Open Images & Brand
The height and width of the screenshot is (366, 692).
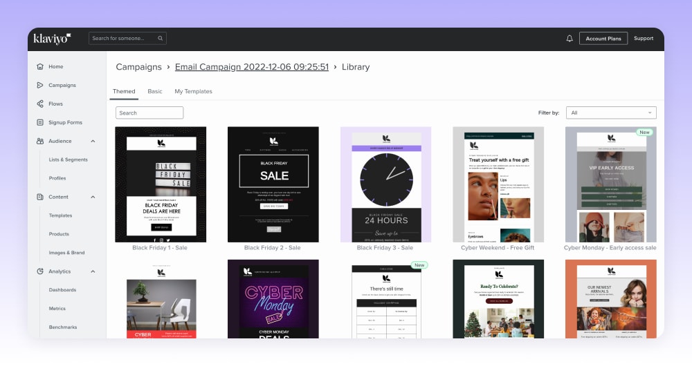[x=66, y=253]
